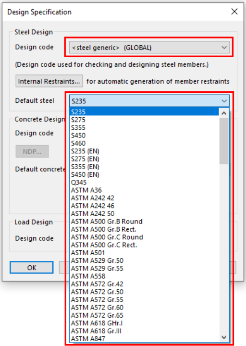Select ASTM A36 in list
Screen dimensions: 246x346
coord(144,190)
